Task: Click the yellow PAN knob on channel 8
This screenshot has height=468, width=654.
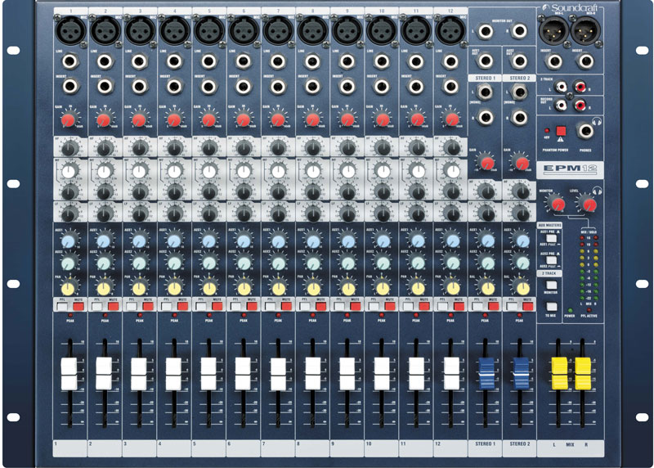Action: [311, 287]
